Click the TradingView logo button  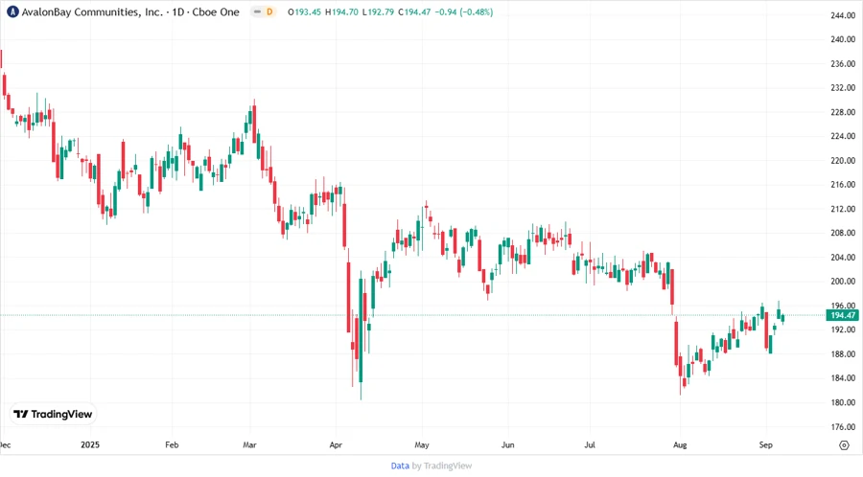tap(53, 415)
